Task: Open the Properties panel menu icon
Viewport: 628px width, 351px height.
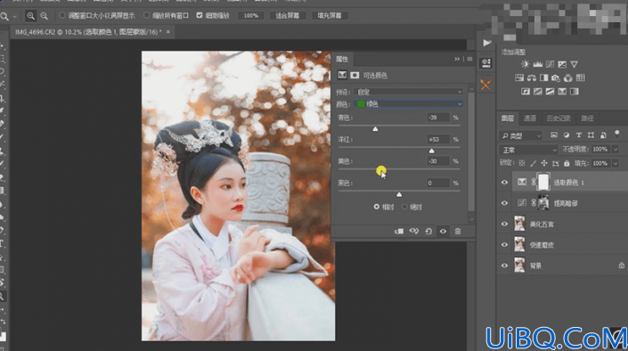Action: (469, 59)
